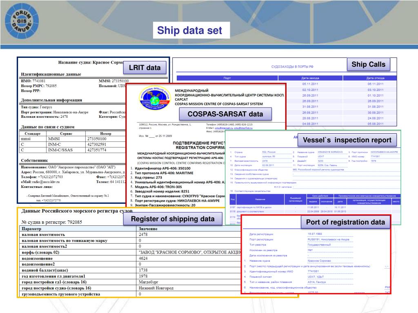Select departure date 05.08.2011 in Ship Calls

[x=376, y=124]
